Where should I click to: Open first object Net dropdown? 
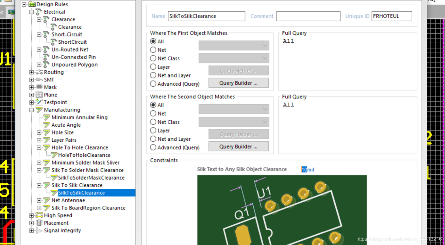click(x=234, y=46)
